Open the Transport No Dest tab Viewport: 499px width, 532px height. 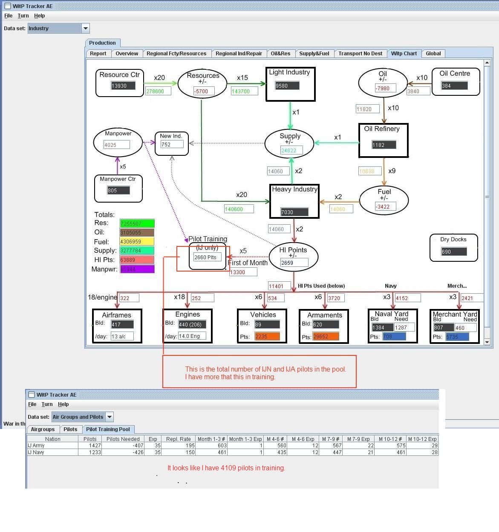[x=360, y=54]
